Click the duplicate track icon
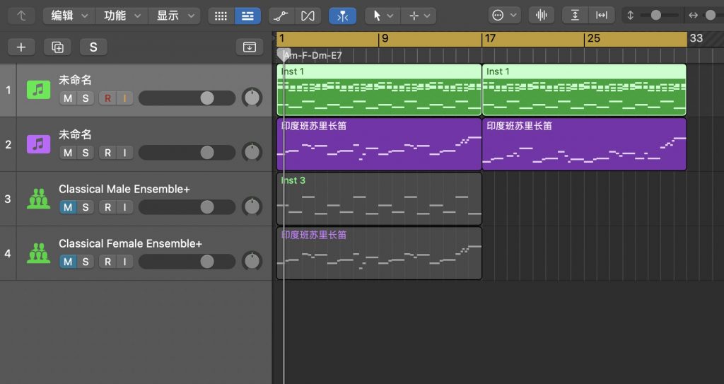This screenshot has height=384, width=724. 57,47
